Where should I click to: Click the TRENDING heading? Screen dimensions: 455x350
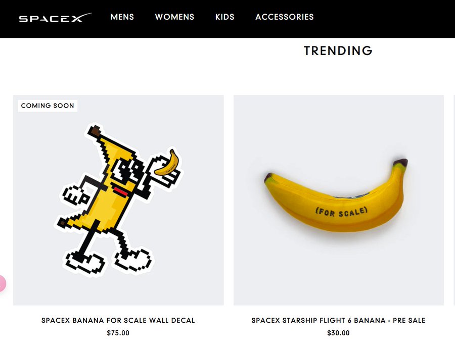[x=338, y=51]
